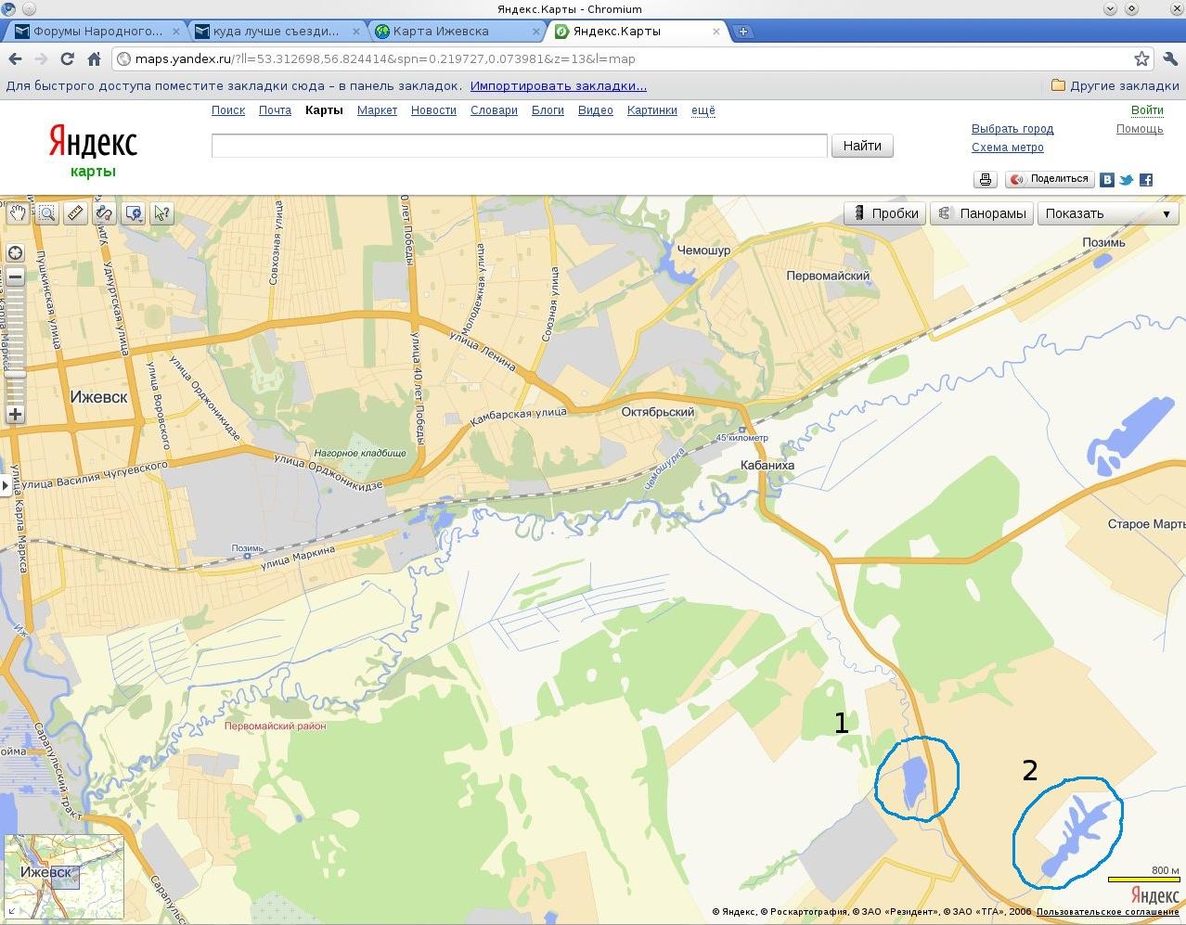
Task: Share to Facebook icon
Action: click(1146, 180)
